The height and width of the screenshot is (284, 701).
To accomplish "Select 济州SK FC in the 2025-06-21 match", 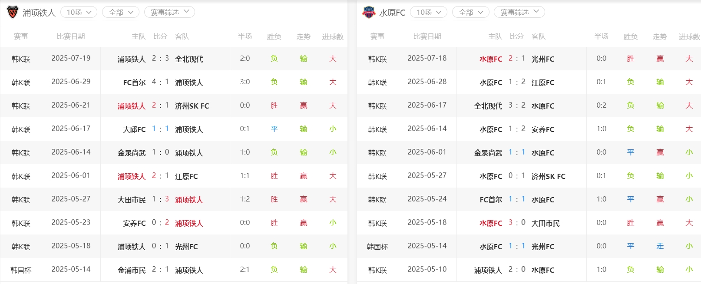I will 192,106.
